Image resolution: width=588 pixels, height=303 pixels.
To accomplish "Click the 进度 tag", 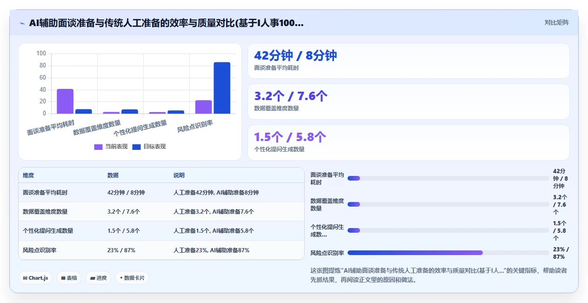I will pyautogui.click(x=98, y=278).
